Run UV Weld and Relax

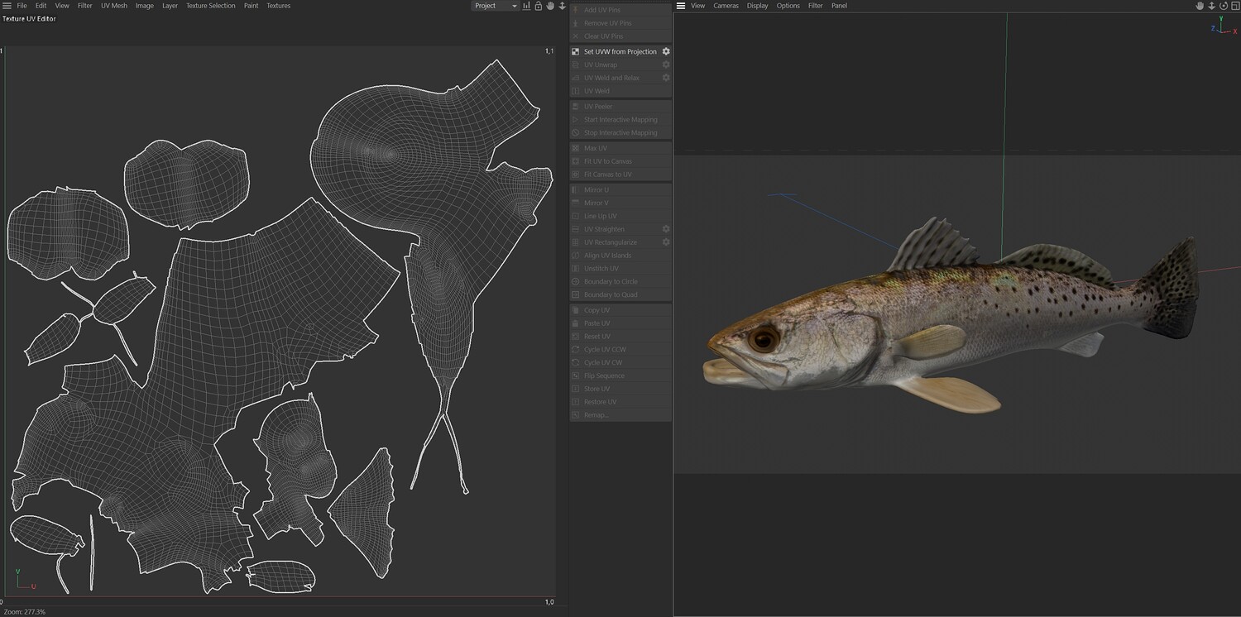pyautogui.click(x=615, y=78)
